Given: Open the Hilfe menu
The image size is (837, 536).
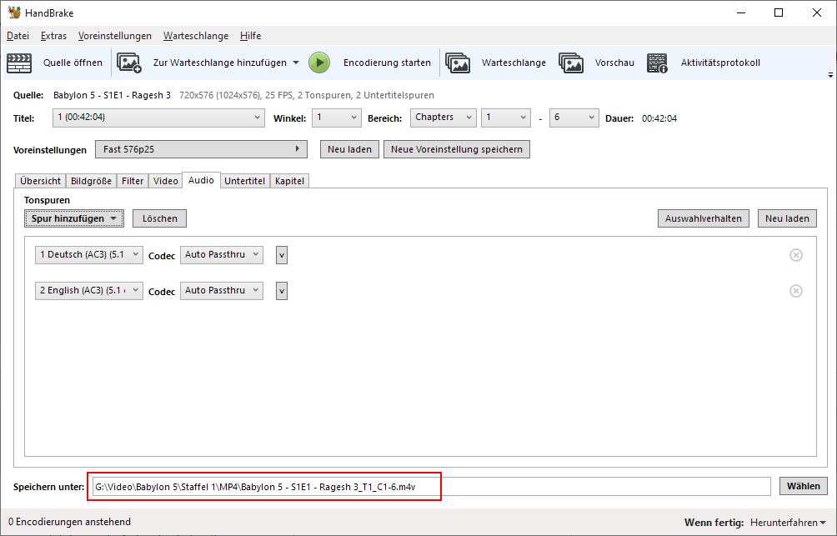Looking at the screenshot, I should 250,36.
